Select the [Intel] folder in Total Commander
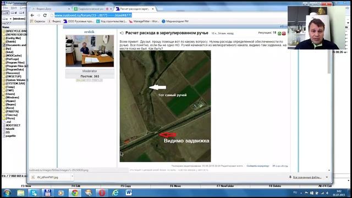This screenshot has height=198, width=352. [9, 52]
